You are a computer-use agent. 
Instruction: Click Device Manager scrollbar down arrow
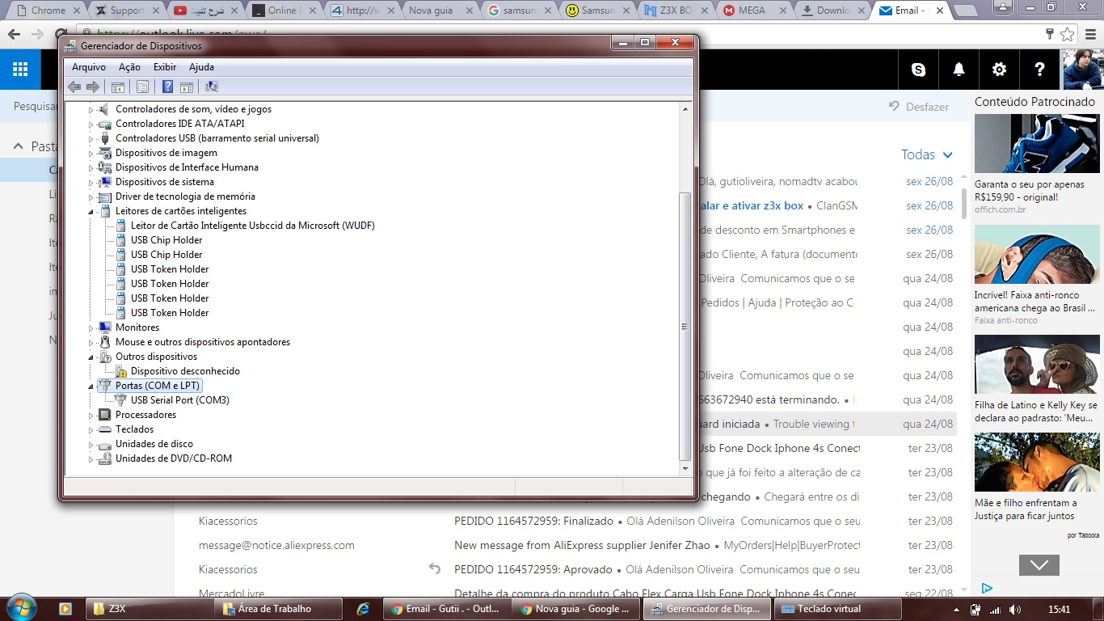tap(685, 468)
